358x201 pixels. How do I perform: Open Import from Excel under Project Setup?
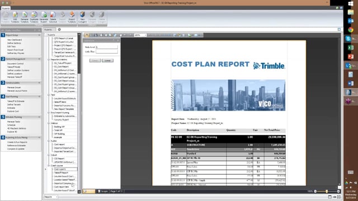point(15,50)
